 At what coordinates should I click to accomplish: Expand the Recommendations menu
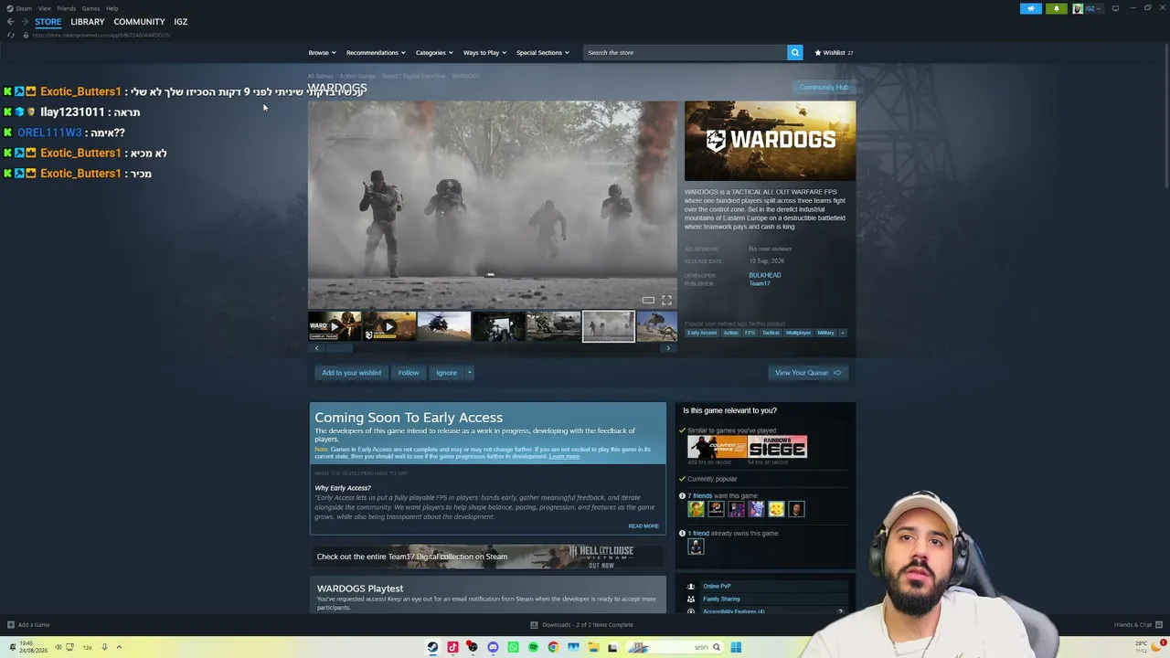pos(376,52)
